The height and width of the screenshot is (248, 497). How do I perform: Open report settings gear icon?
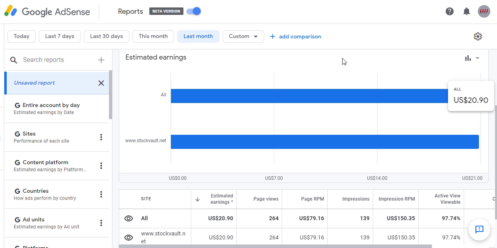point(477,36)
